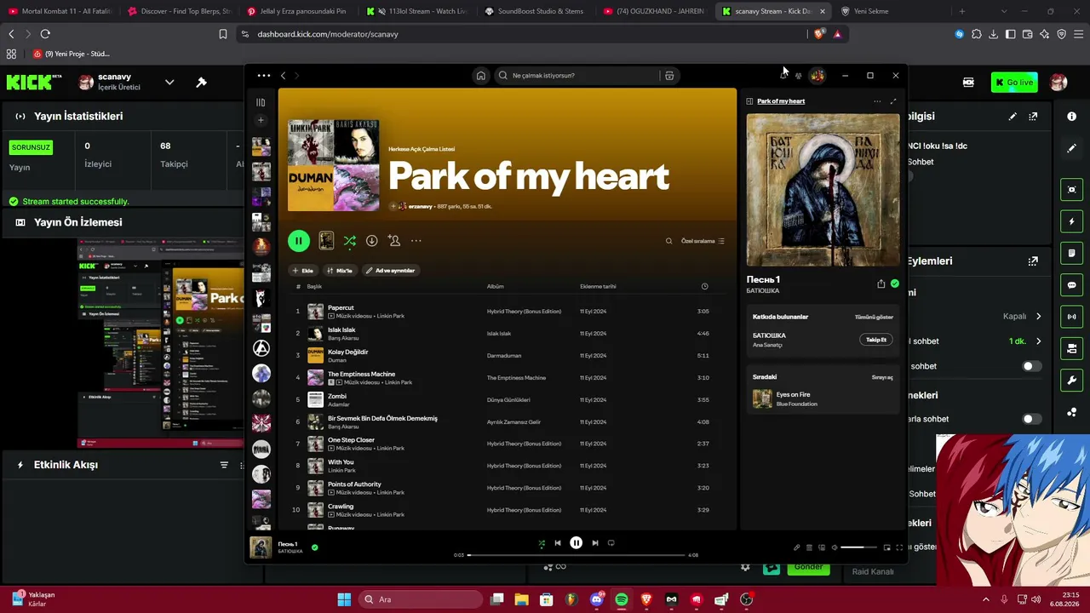Expand the scanavy channel dropdown in Kick

tap(169, 83)
